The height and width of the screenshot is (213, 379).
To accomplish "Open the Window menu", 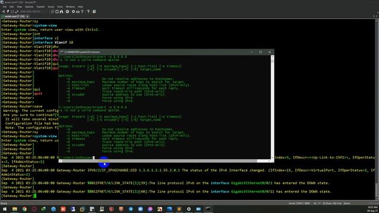I will (x=70, y=7).
